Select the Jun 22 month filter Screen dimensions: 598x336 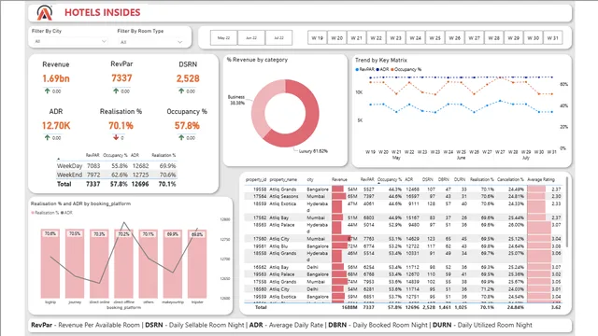(251, 37)
